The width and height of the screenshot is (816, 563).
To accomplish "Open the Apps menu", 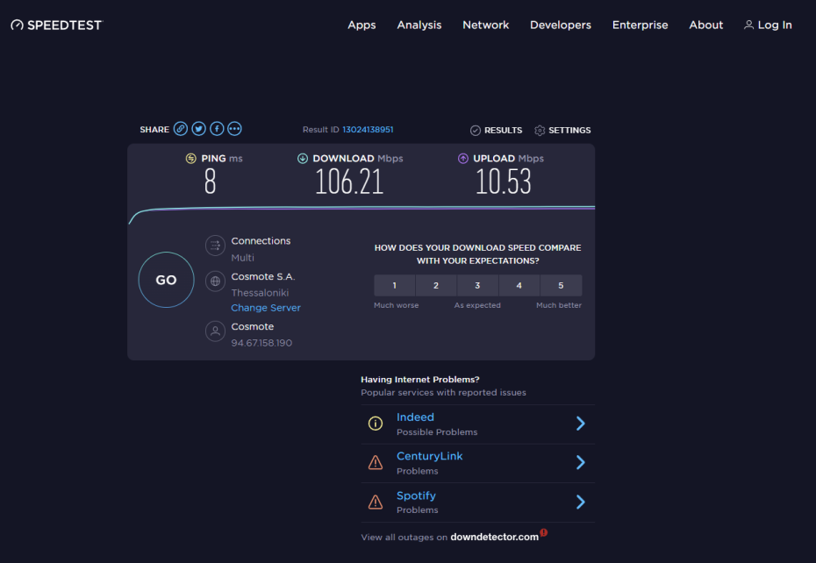I will coord(361,25).
